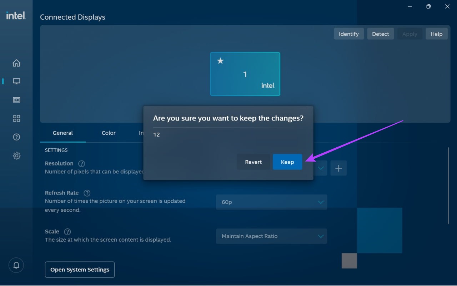Open the notifications bell icon
Viewport: 457px width, 286px height.
pyautogui.click(x=16, y=265)
